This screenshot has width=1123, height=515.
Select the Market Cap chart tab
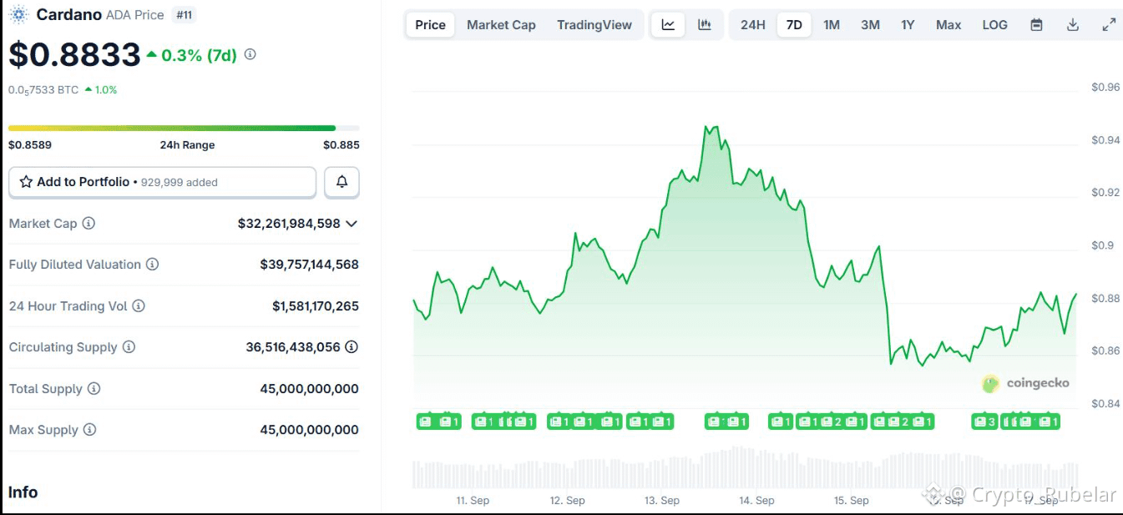[x=501, y=25]
